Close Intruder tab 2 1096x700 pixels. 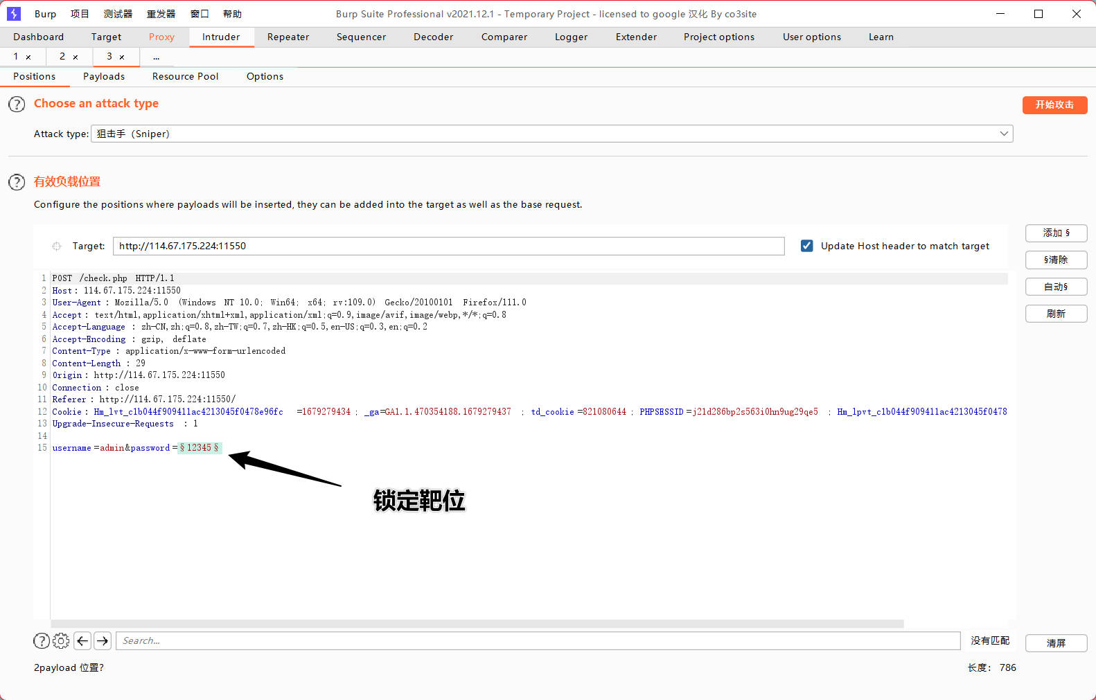[x=76, y=57]
